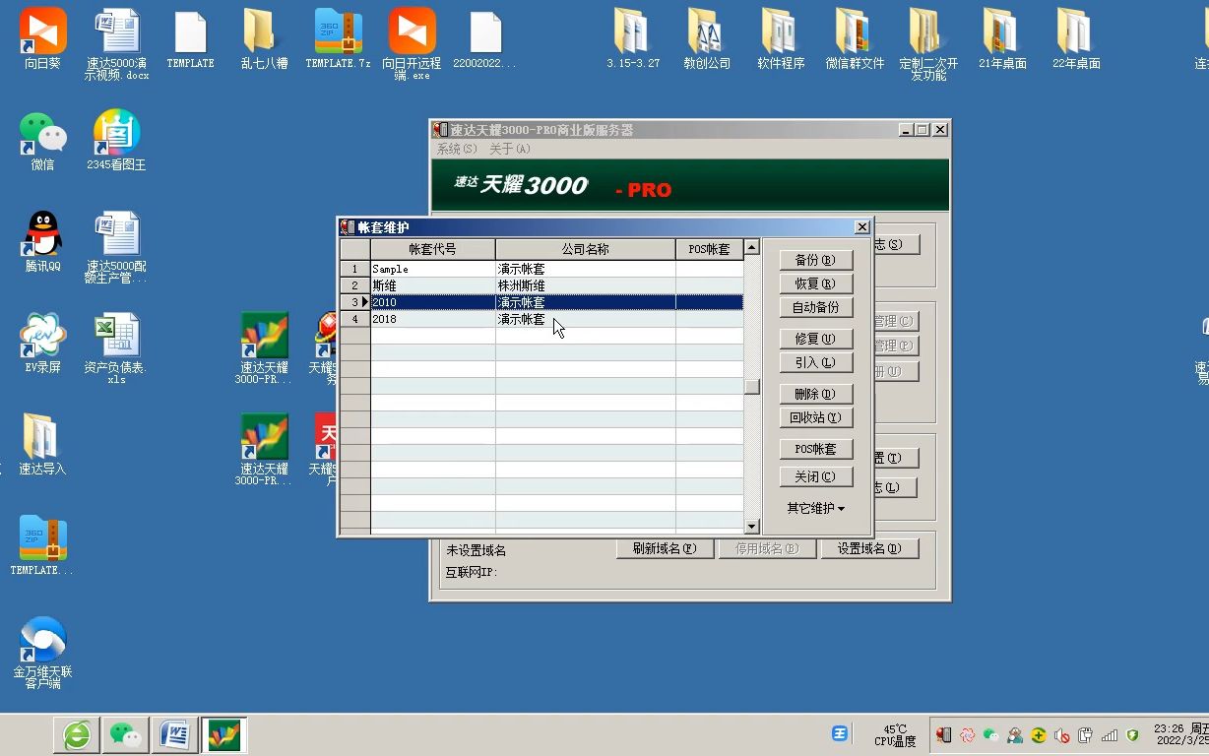The width and height of the screenshot is (1209, 756).
Task: Click the 速达天耀 taskbar icon
Action: click(223, 733)
